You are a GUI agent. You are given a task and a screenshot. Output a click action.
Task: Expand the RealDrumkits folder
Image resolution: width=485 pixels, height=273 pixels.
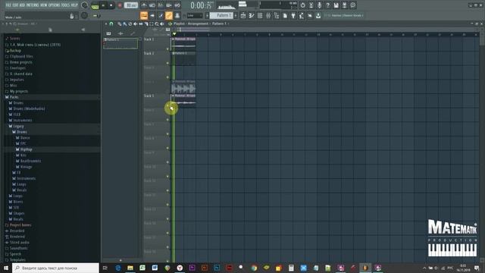[30, 161]
